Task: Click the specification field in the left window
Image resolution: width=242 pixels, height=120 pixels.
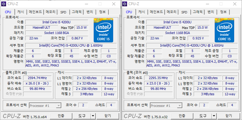Action: pyautogui.click(x=71, y=45)
